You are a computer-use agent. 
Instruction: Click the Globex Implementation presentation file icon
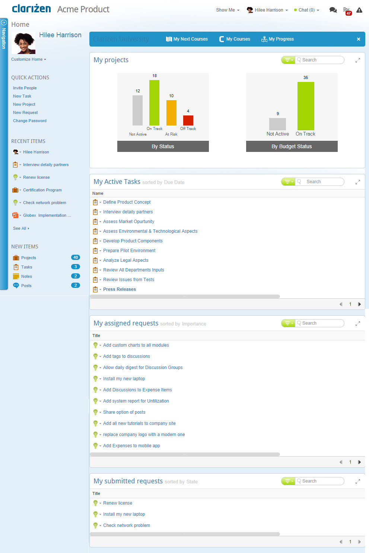tap(15, 215)
